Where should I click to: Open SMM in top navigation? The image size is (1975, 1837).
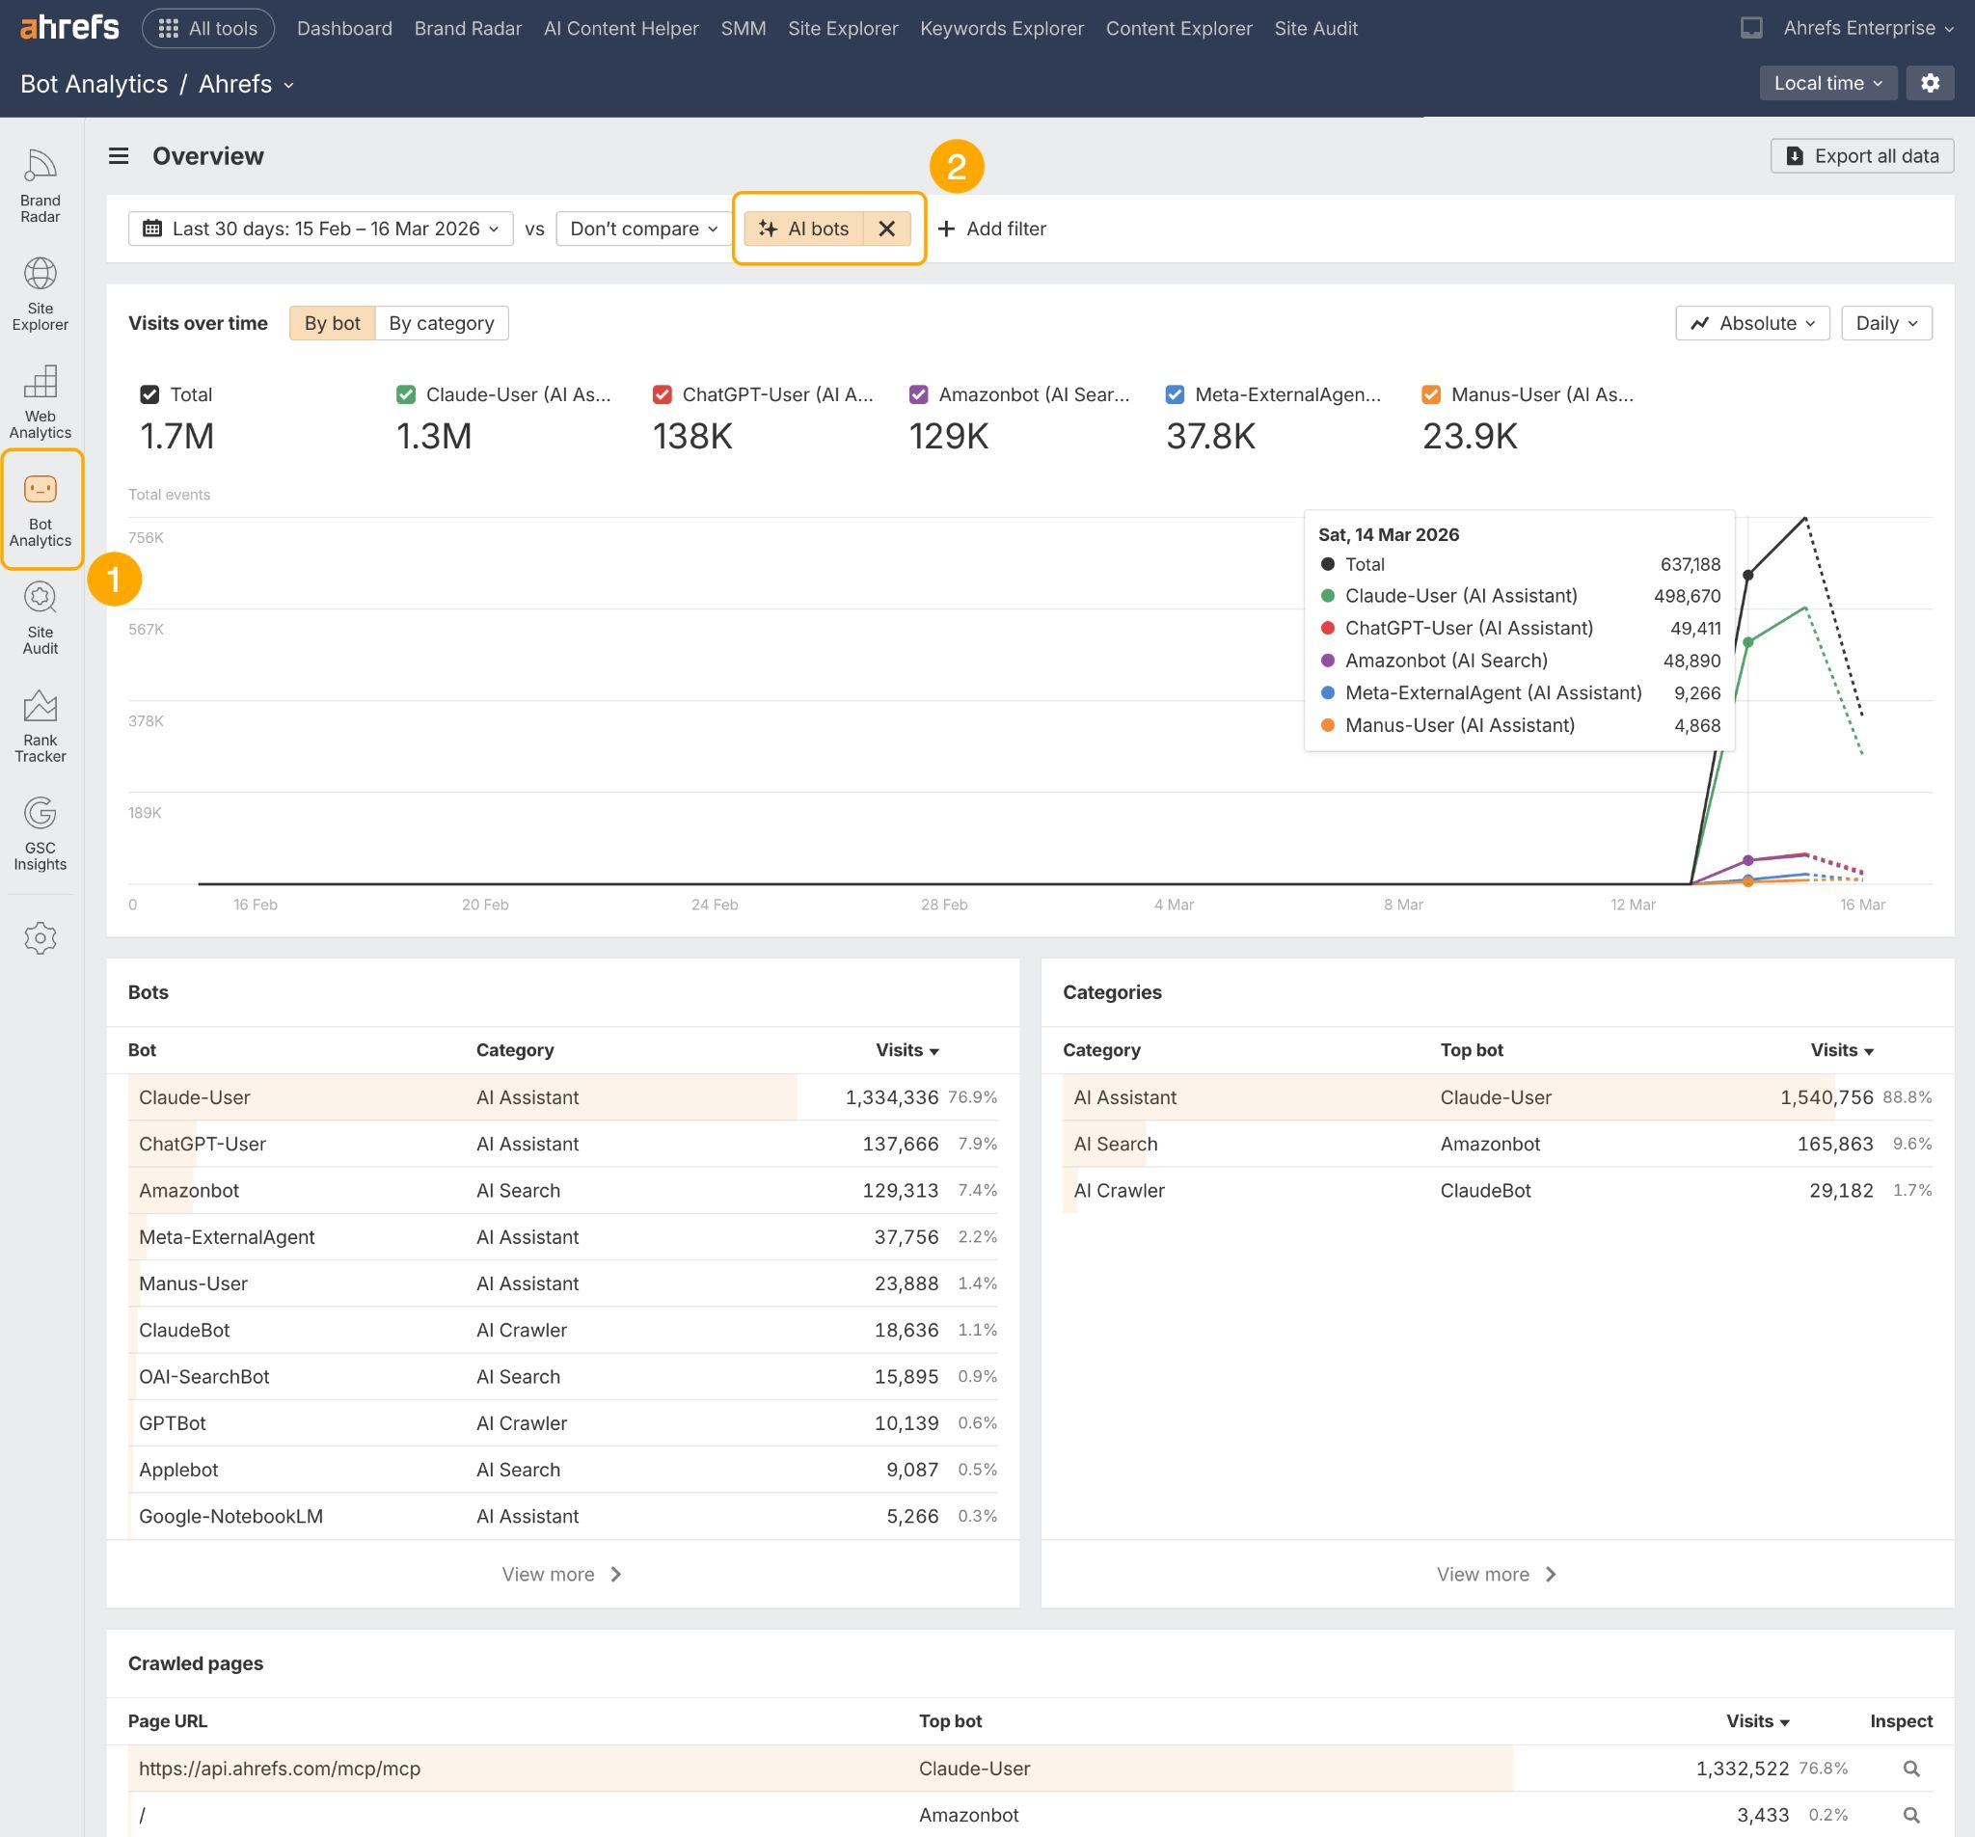pyautogui.click(x=744, y=28)
